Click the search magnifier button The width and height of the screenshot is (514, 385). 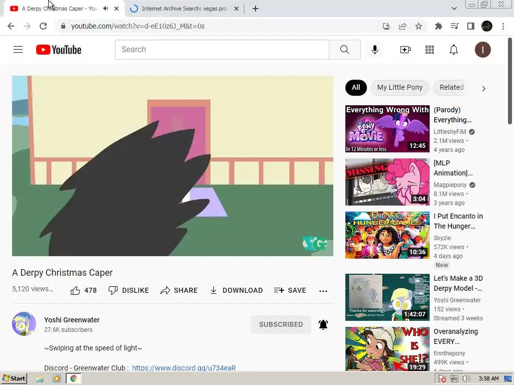pyautogui.click(x=345, y=50)
